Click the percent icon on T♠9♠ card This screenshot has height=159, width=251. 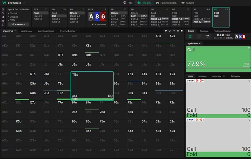(x=249, y=81)
